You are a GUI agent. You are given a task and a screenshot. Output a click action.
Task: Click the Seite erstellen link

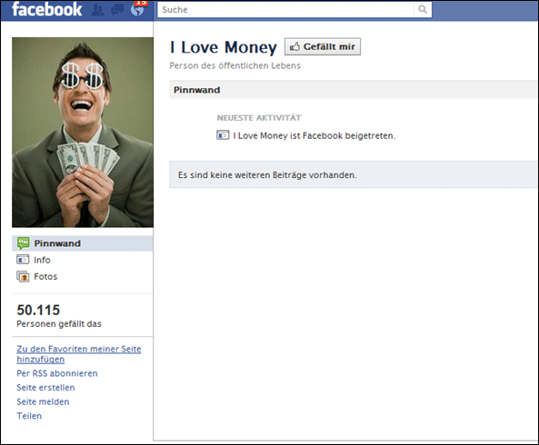tap(45, 387)
